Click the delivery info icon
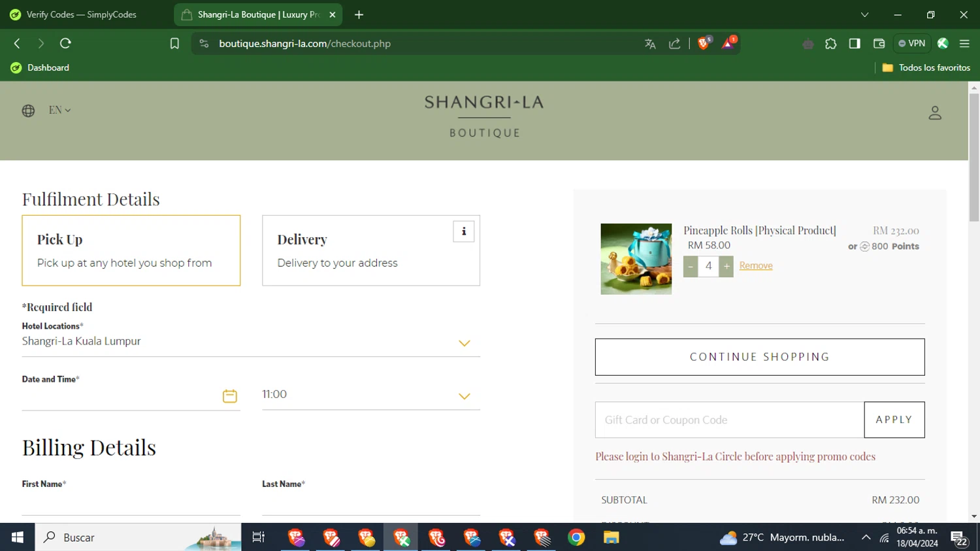The width and height of the screenshot is (980, 551). point(464,231)
